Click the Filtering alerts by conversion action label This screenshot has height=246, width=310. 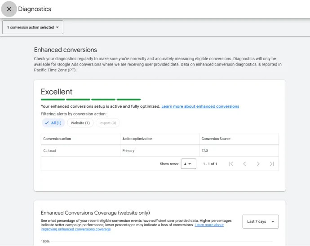coord(74,114)
